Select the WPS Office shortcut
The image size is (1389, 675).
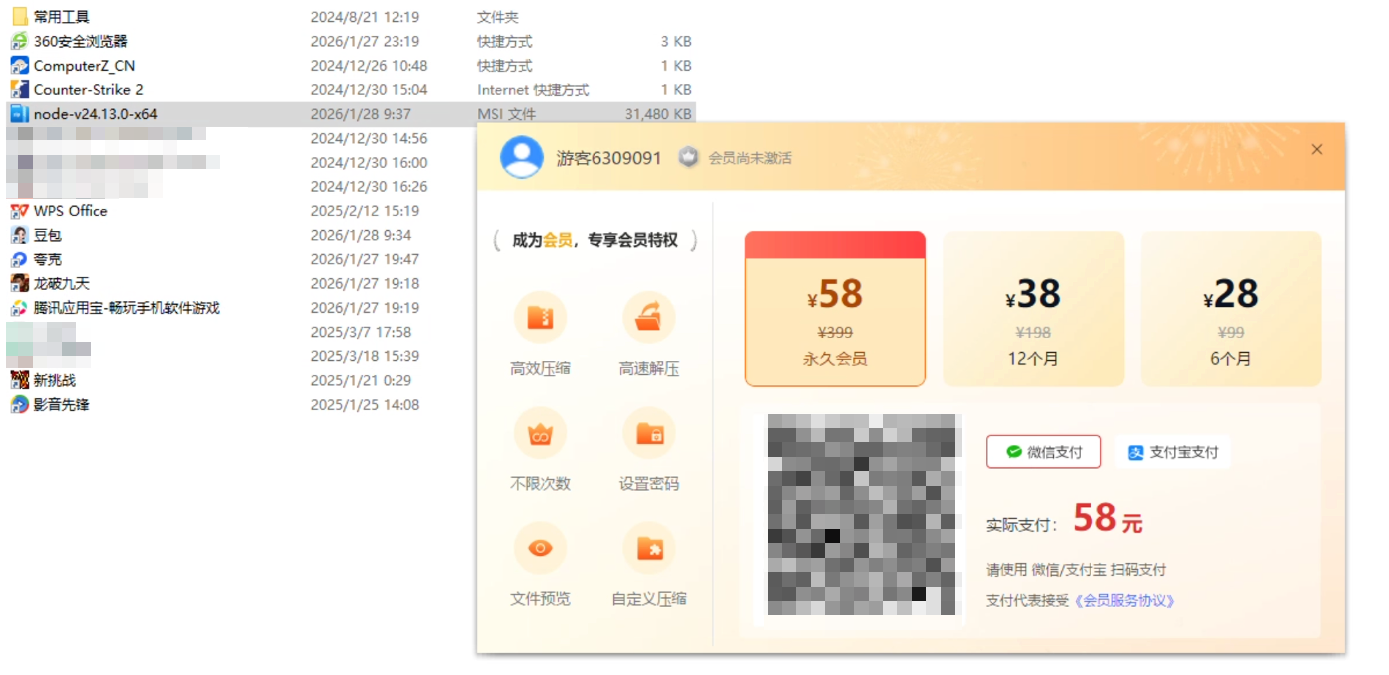click(x=70, y=211)
